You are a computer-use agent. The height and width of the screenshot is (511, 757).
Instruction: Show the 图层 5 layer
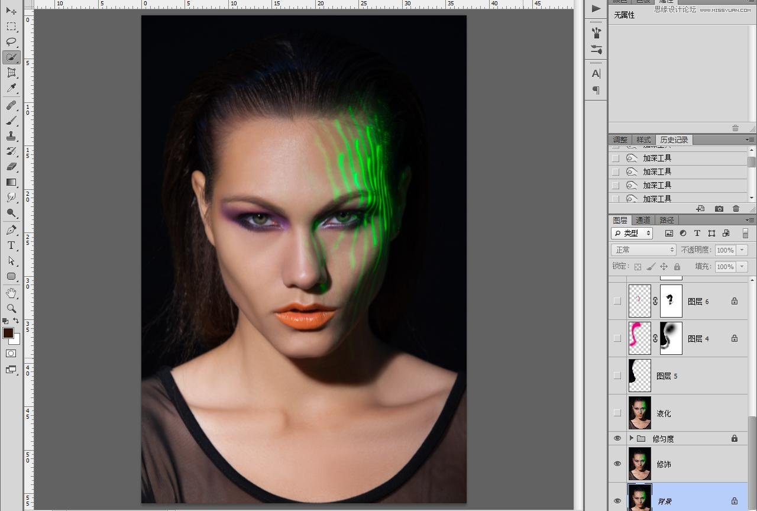pos(617,376)
